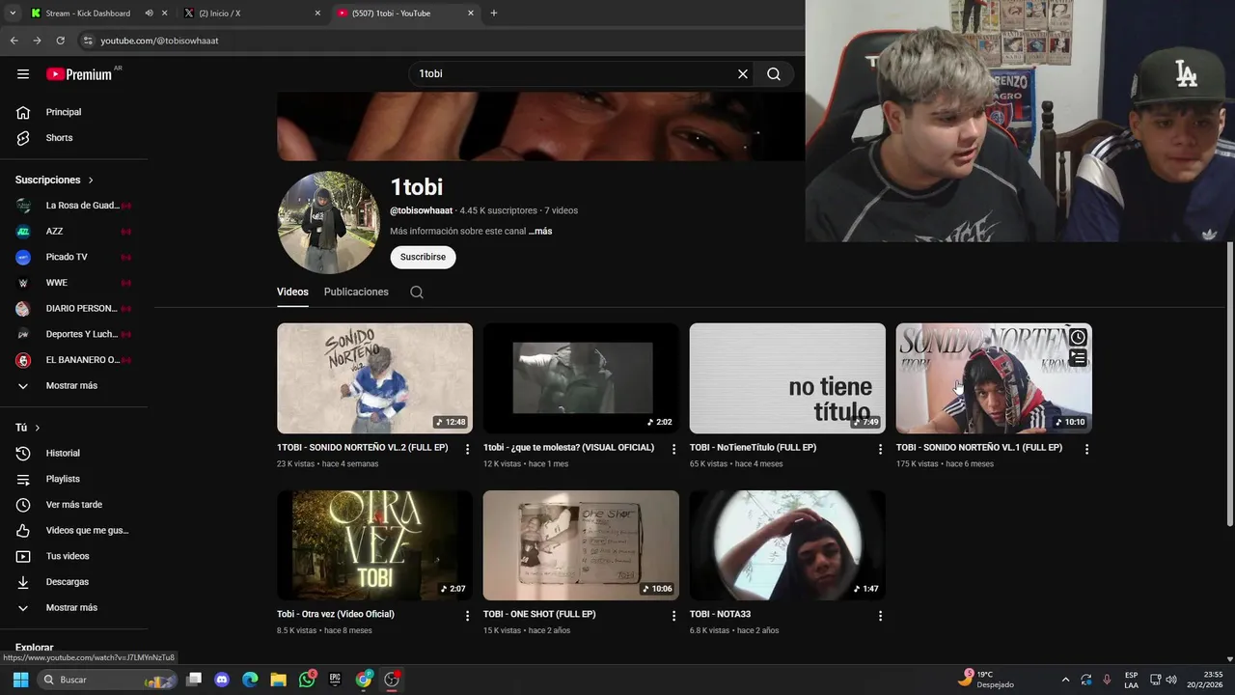Switch to the Inicio / X tab

coord(253,14)
